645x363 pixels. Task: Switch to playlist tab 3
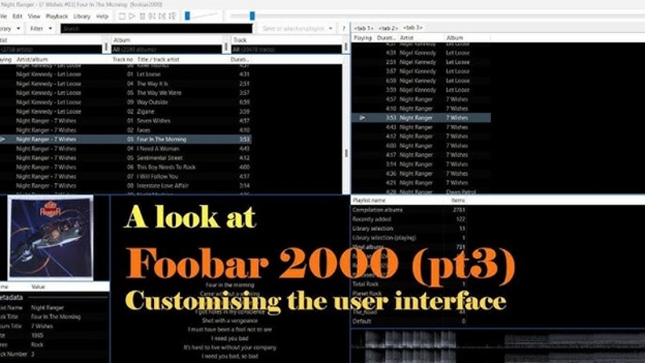coord(413,27)
